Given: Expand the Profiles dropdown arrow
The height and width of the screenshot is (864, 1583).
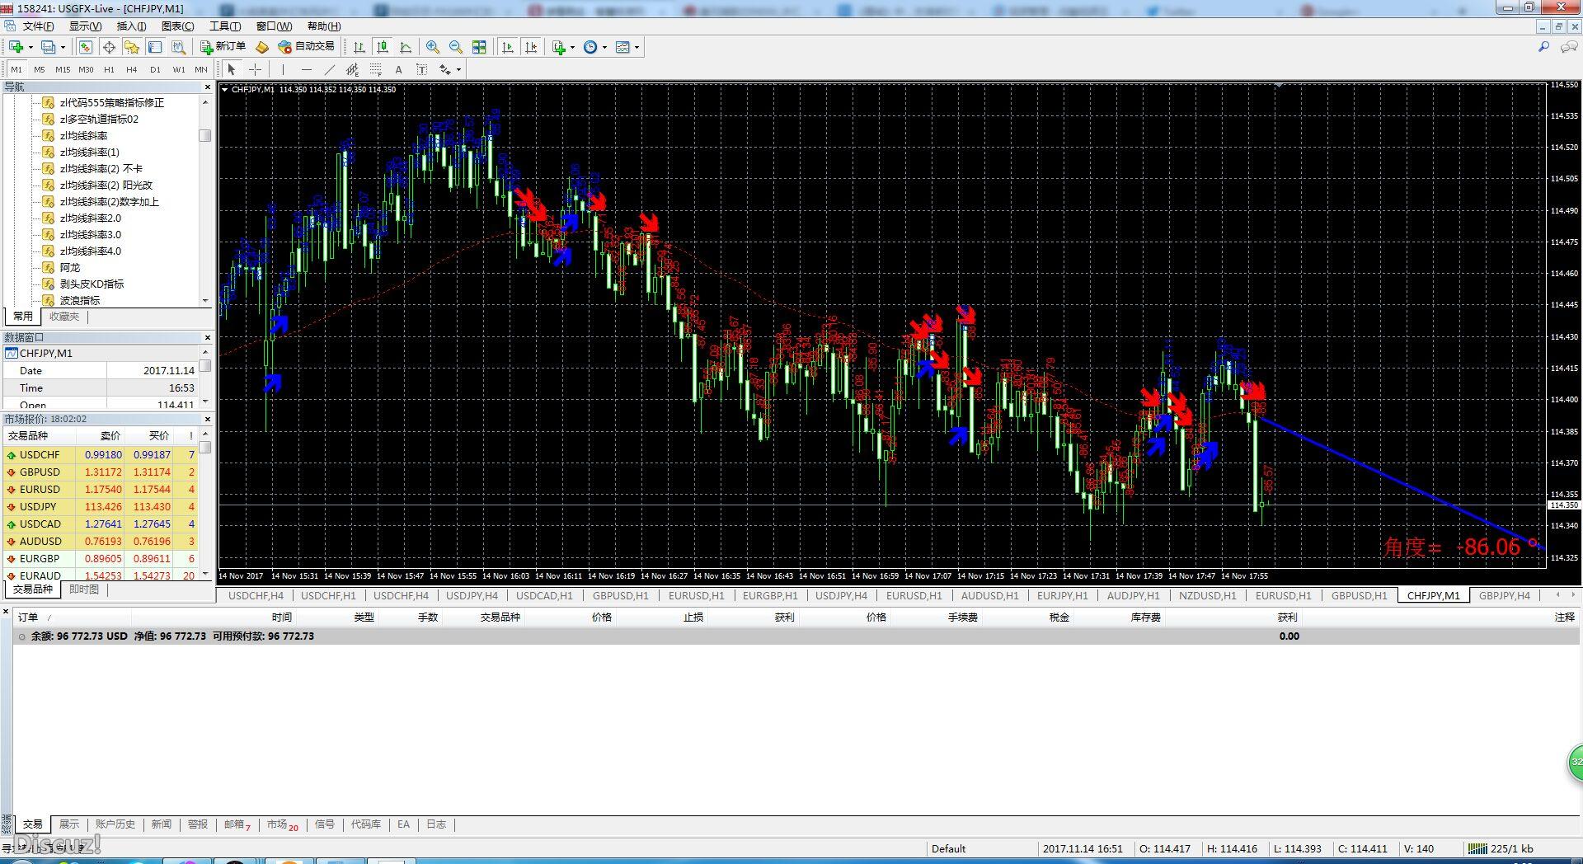Looking at the screenshot, I should click(63, 47).
